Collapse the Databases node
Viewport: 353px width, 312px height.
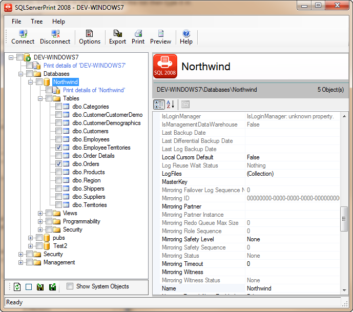(20, 74)
